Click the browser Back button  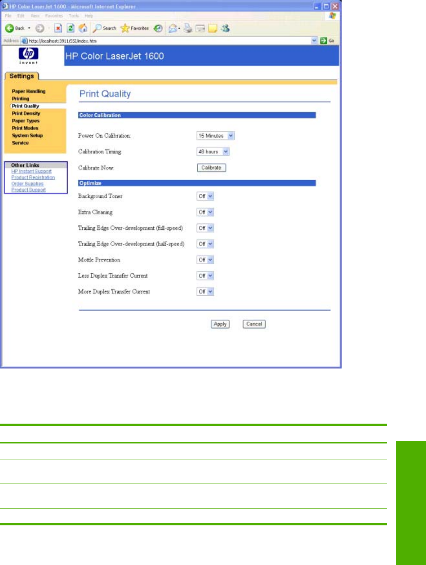click(15, 28)
